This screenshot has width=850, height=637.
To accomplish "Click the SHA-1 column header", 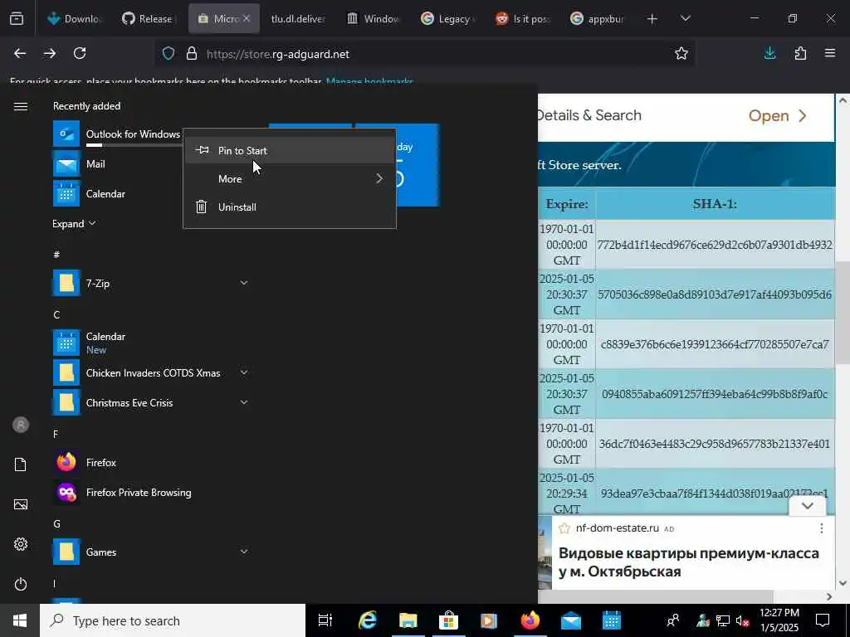I will pos(715,204).
